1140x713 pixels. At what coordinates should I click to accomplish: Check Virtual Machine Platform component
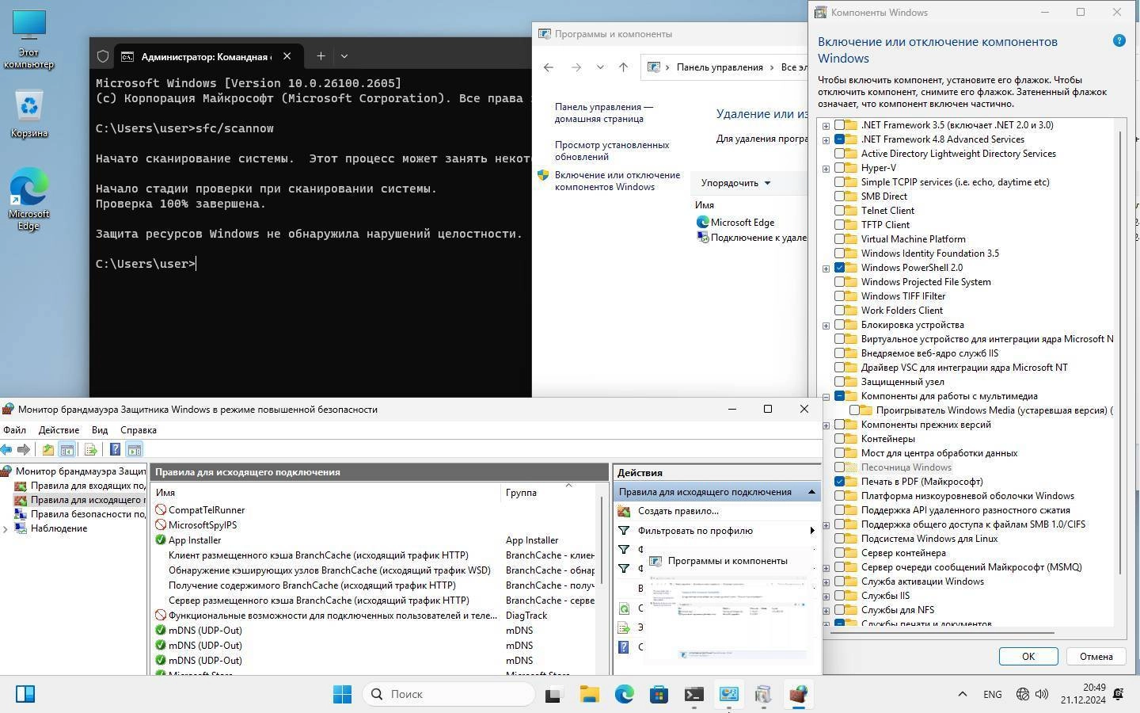[x=840, y=239]
